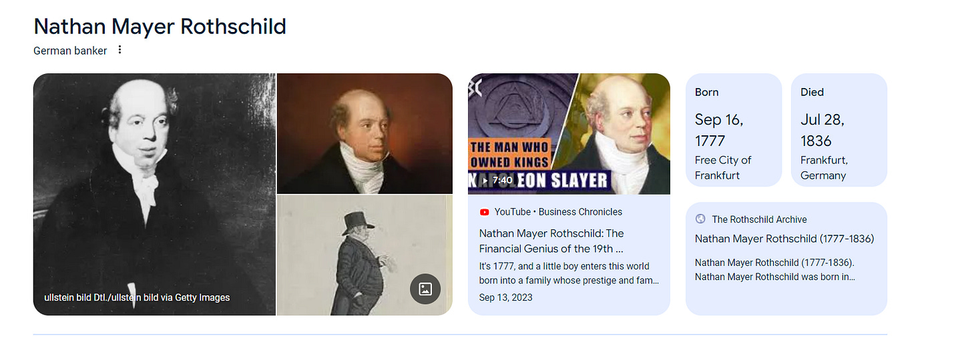The width and height of the screenshot is (972, 344).
Task: Click the play icon on video thumbnail
Action: tap(485, 181)
